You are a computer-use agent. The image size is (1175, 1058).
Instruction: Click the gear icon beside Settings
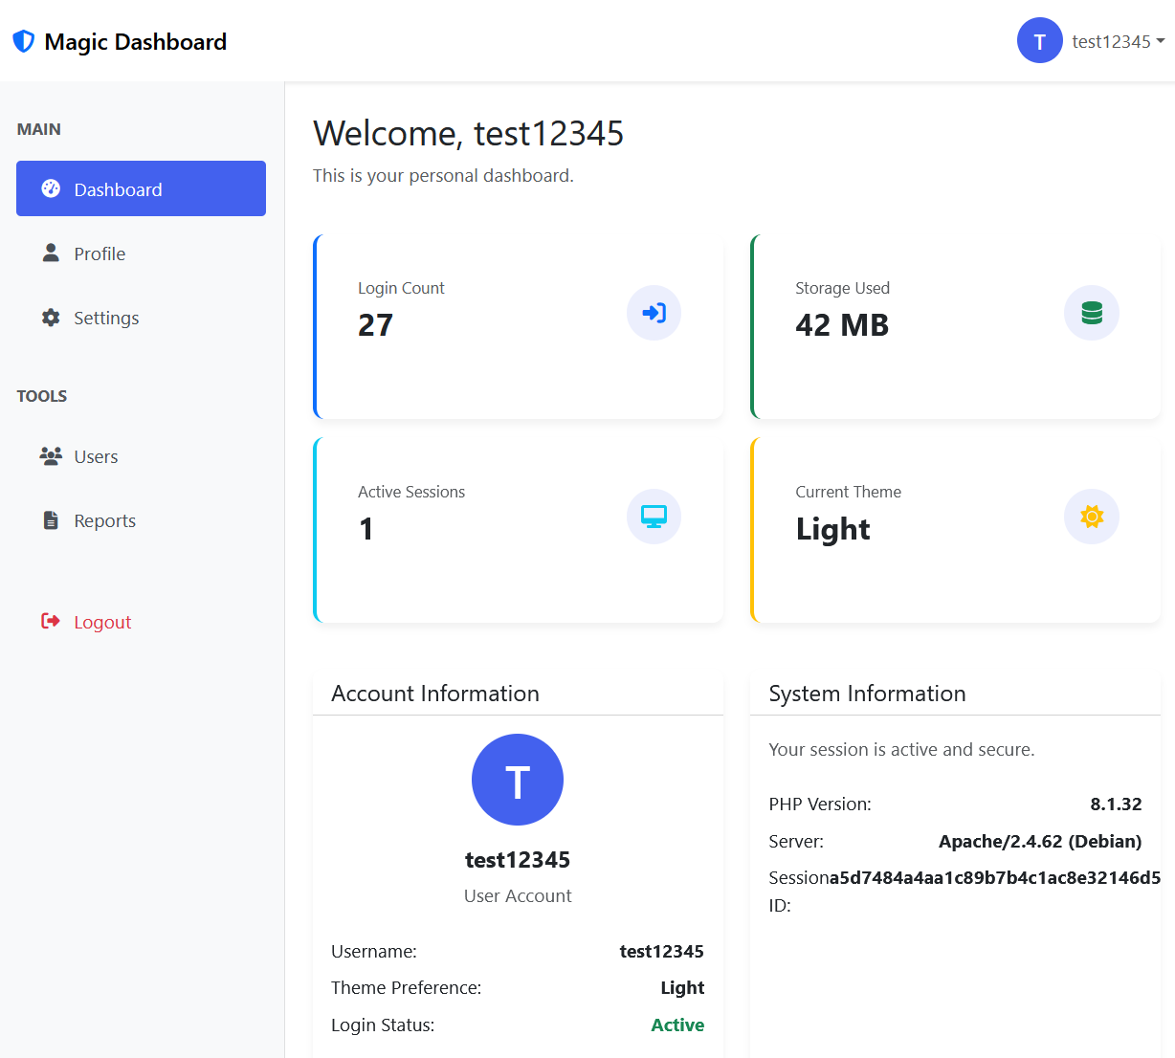tap(51, 318)
